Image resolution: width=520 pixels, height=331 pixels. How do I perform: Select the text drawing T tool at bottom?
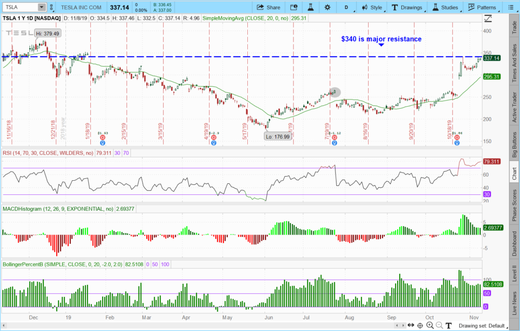pos(449,325)
